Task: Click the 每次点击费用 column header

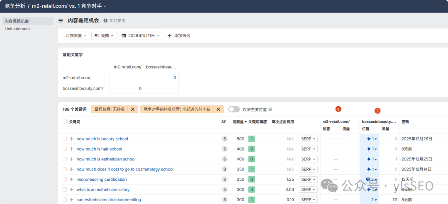Action: (282, 122)
